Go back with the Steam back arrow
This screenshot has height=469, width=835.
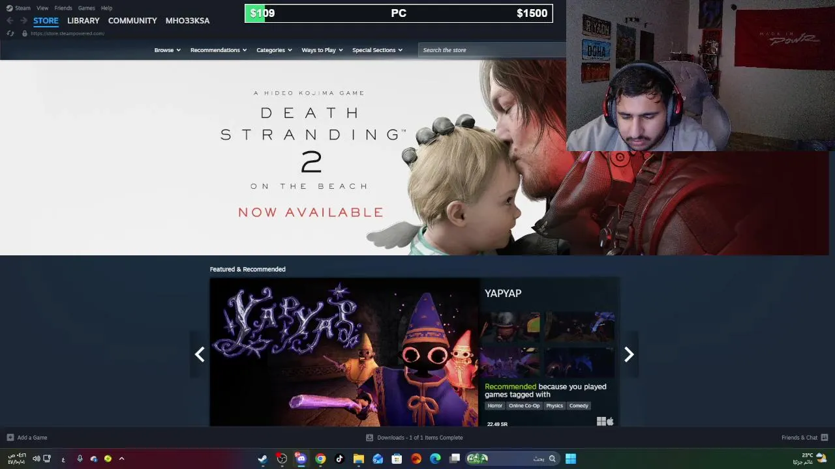tap(10, 21)
